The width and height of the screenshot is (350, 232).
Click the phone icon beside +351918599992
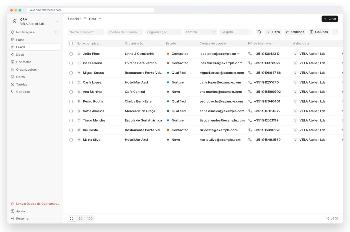point(250,92)
